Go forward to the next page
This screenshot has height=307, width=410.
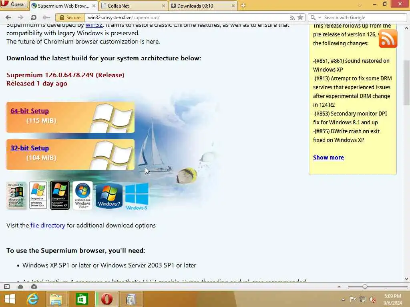click(x=20, y=18)
